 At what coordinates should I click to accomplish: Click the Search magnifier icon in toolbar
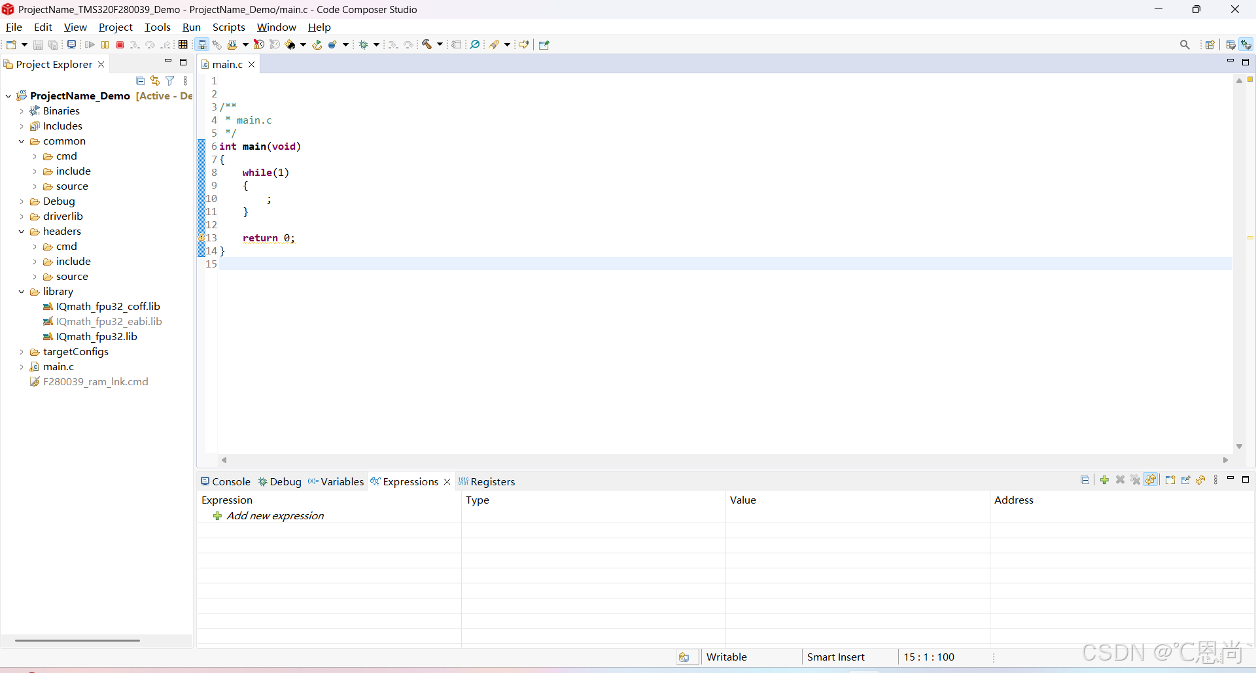[1185, 44]
